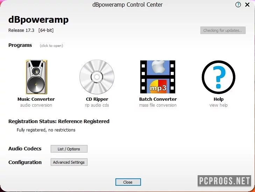Viewport: 255px width, 192px height.
Task: Open Advanced Settings configuration
Action: click(x=69, y=162)
